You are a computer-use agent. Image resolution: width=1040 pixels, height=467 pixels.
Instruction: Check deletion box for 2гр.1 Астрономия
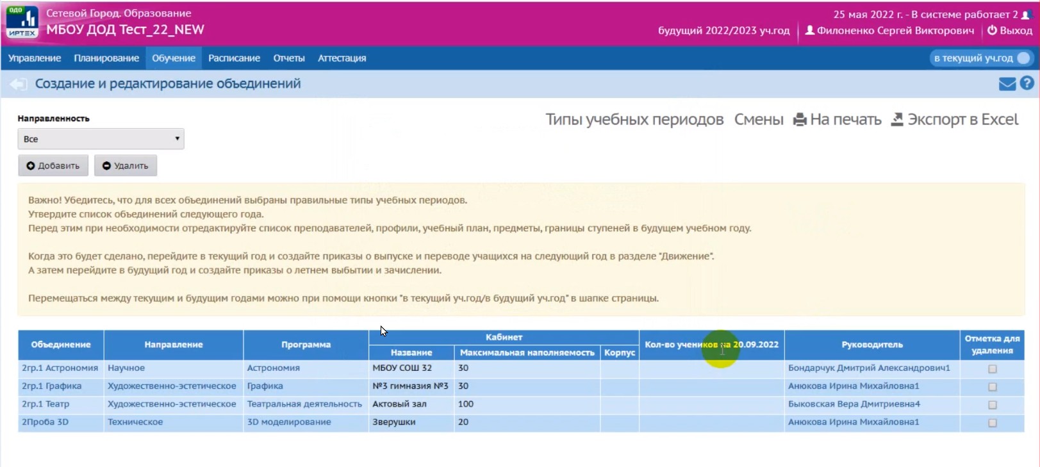coord(992,369)
